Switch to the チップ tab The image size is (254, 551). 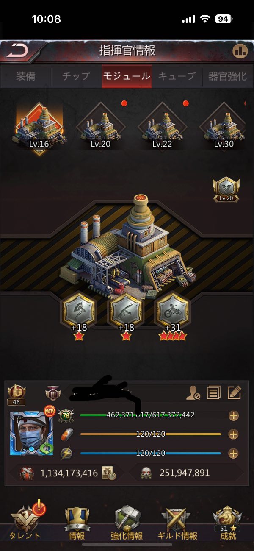[76, 76]
